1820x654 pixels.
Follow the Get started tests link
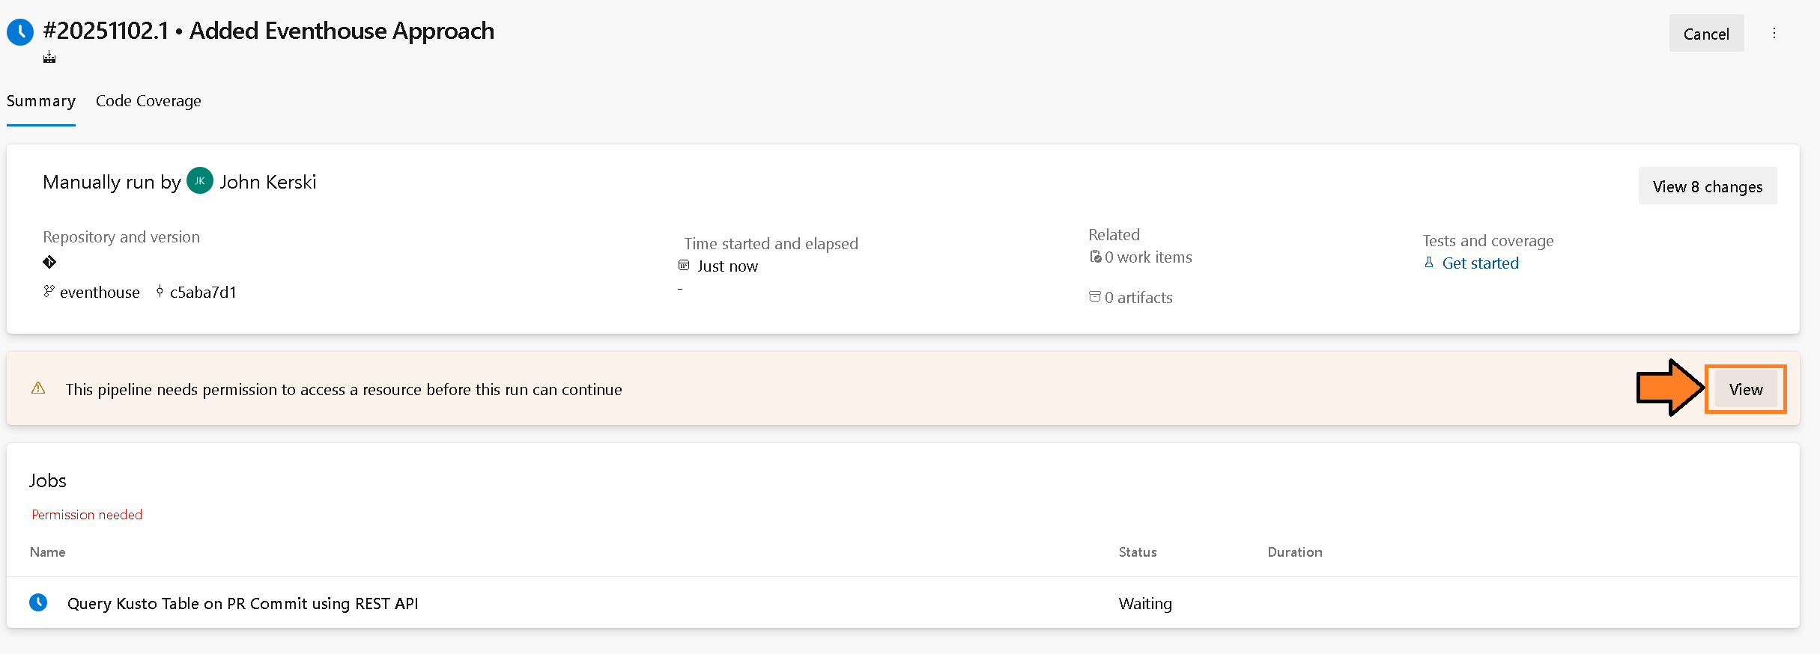click(x=1480, y=263)
